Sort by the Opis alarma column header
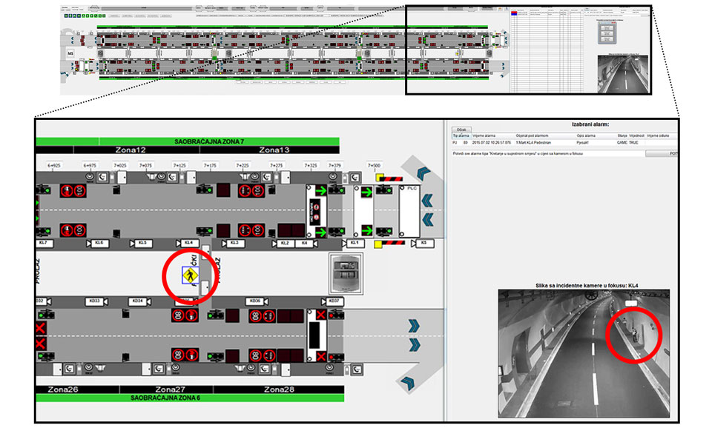The image size is (712, 428). click(596, 136)
